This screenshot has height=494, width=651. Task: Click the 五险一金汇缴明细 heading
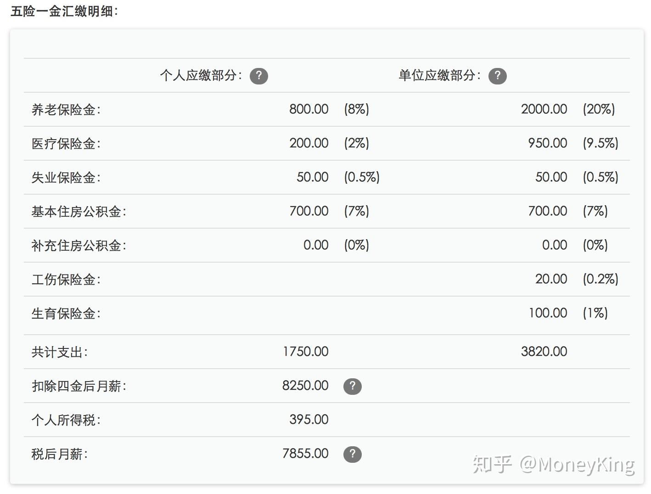click(x=64, y=11)
